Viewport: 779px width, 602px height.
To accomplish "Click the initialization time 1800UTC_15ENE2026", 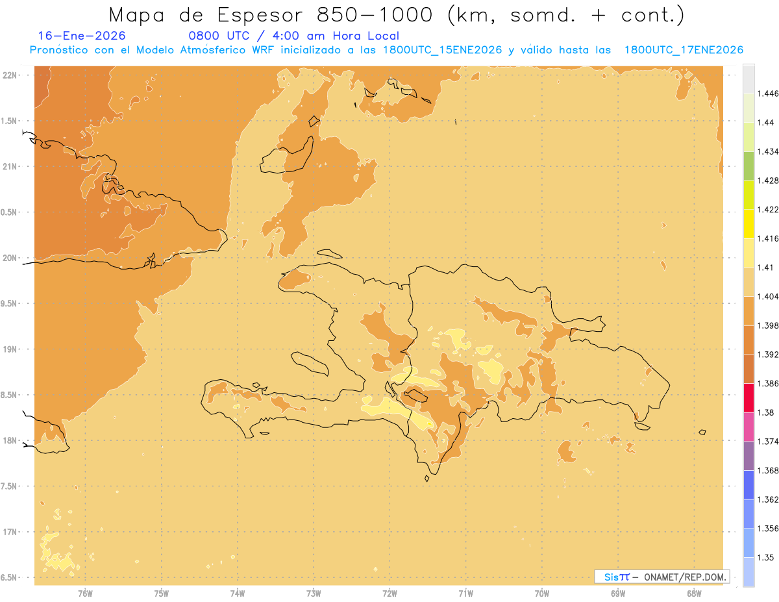I will 441,50.
